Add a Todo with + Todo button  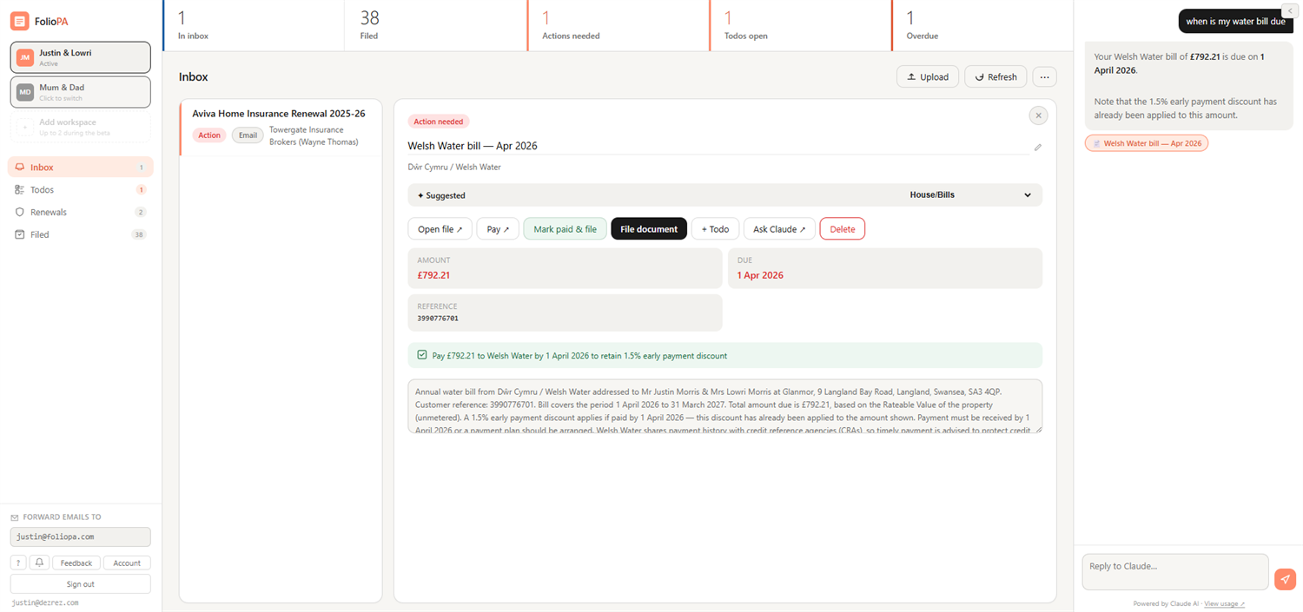tap(715, 229)
